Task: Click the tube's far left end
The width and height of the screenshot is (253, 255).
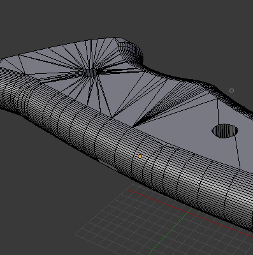Action: [x=5, y=89]
